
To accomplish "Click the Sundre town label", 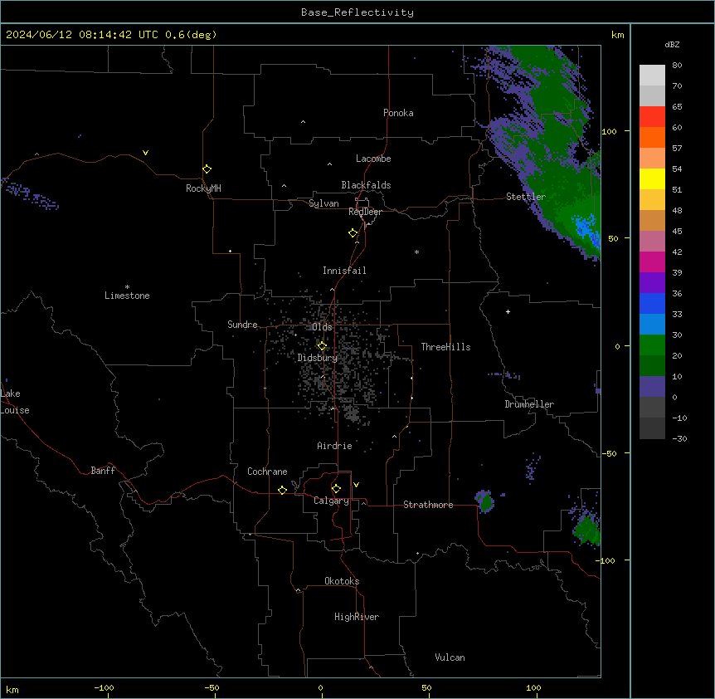I will [242, 325].
